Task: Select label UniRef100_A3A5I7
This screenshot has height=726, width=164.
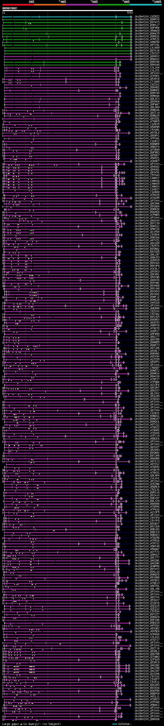Action: click(x=147, y=331)
